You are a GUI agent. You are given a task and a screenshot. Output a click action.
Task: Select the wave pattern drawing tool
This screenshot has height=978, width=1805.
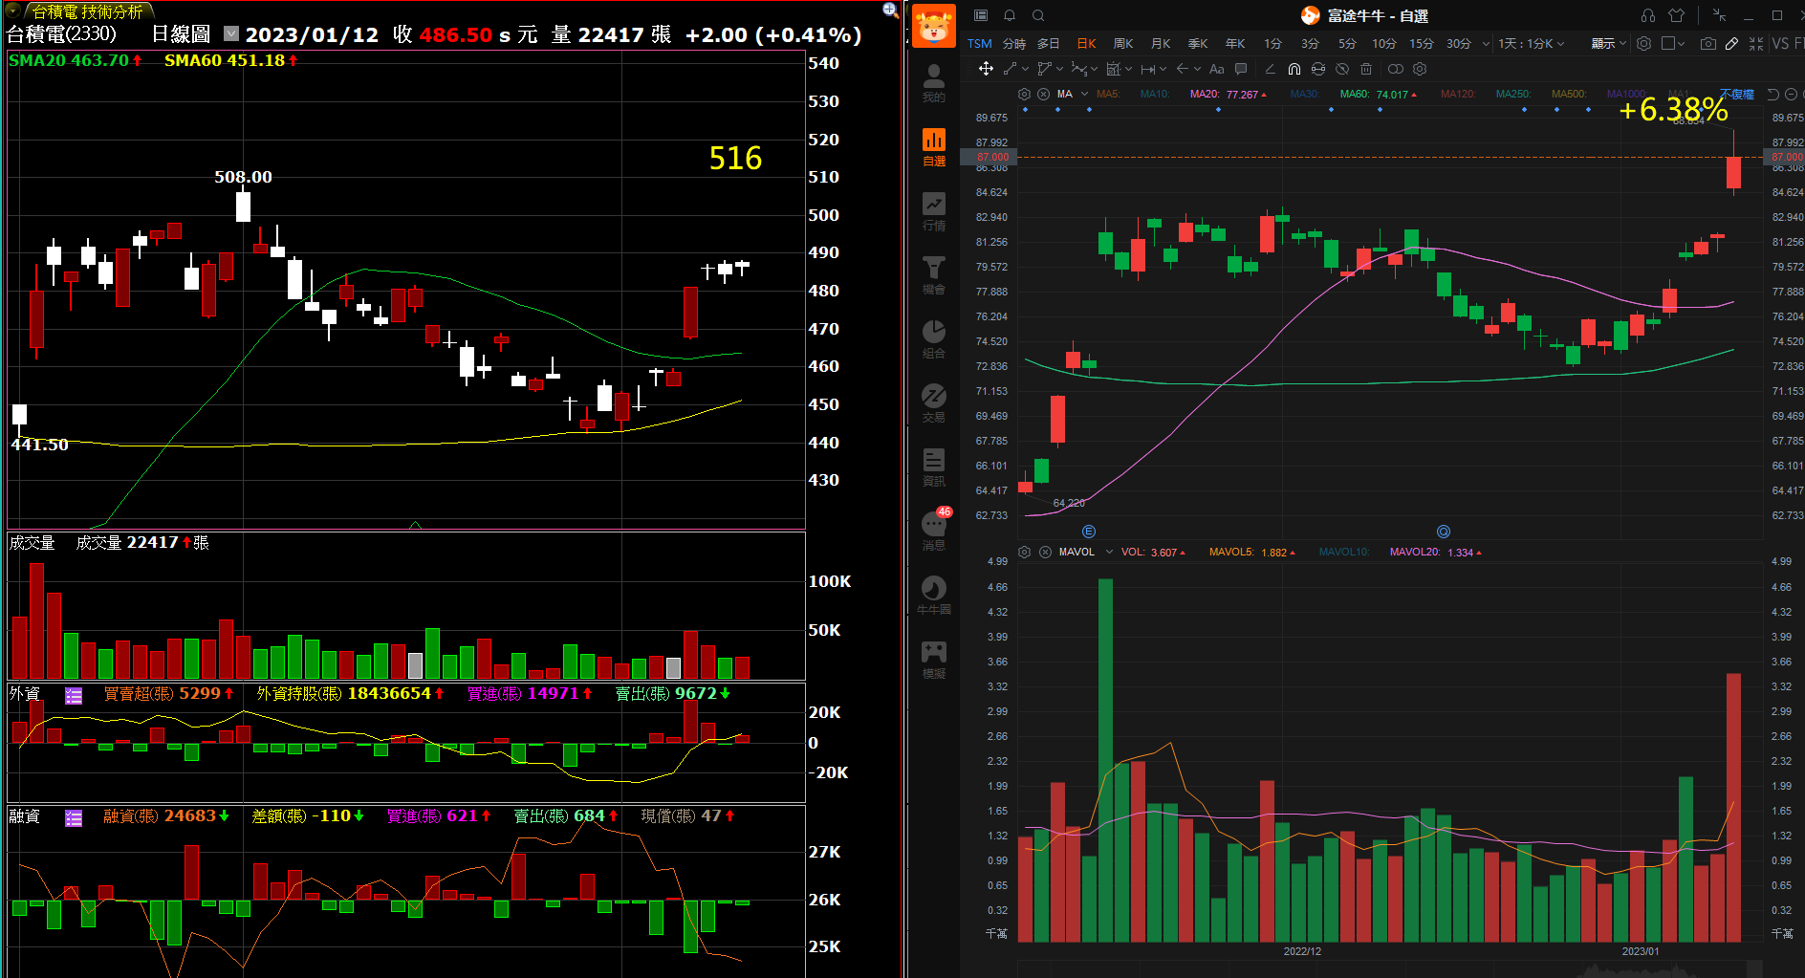(x=1078, y=69)
